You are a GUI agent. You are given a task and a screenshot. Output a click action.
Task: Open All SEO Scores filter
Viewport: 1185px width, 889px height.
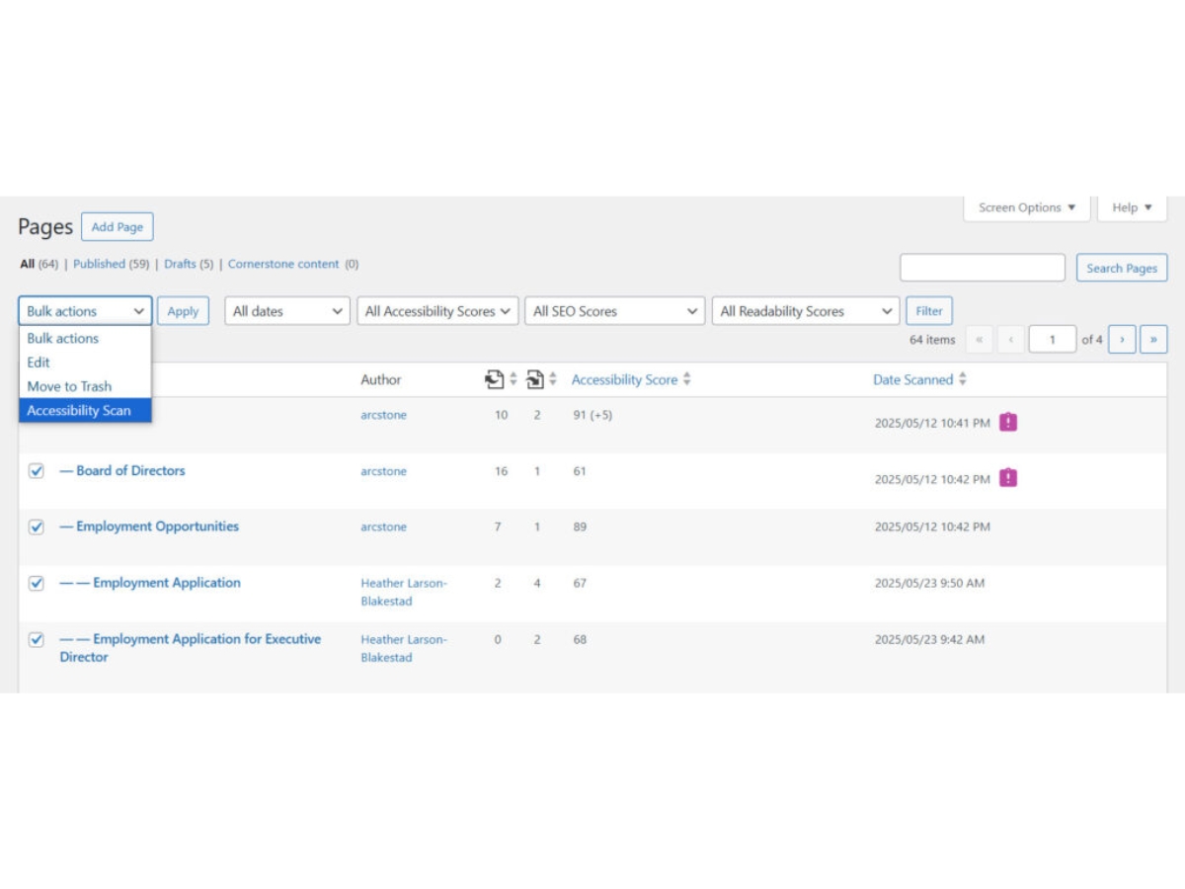[614, 311]
